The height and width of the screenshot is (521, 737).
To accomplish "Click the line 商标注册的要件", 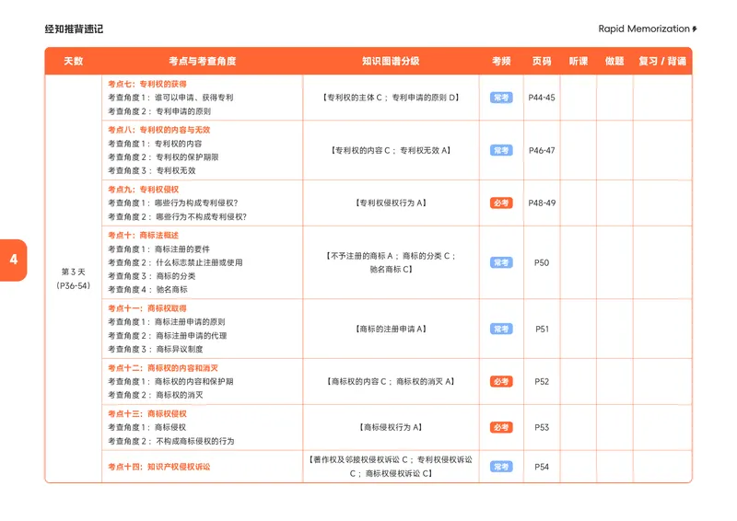I will [x=182, y=249].
